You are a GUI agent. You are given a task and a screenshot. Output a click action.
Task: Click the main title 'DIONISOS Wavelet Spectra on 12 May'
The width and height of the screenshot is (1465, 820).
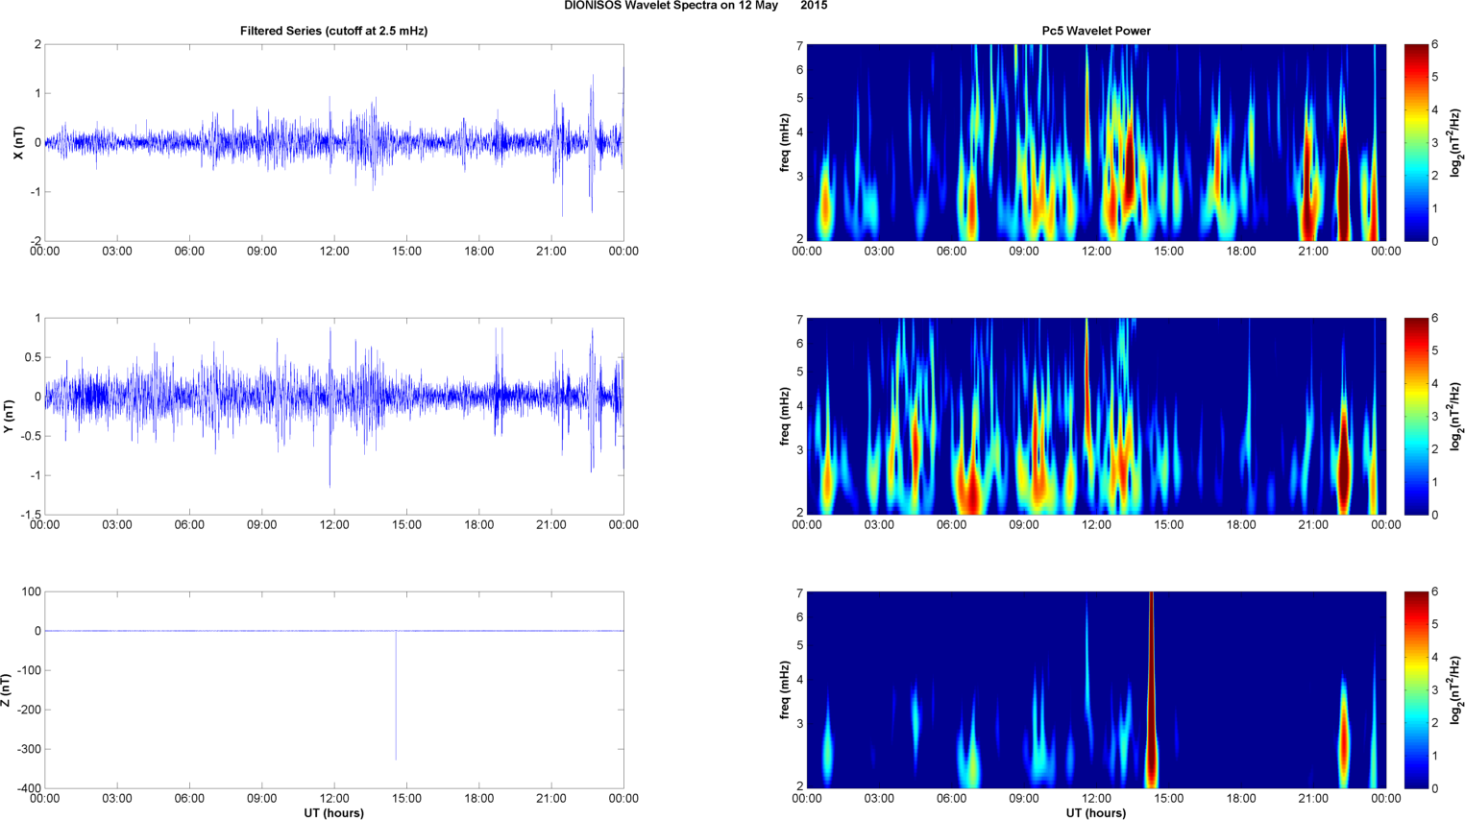pos(671,6)
